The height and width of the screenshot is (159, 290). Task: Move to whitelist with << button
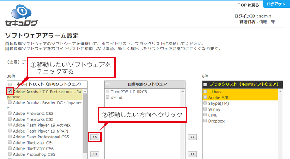pos(95,154)
